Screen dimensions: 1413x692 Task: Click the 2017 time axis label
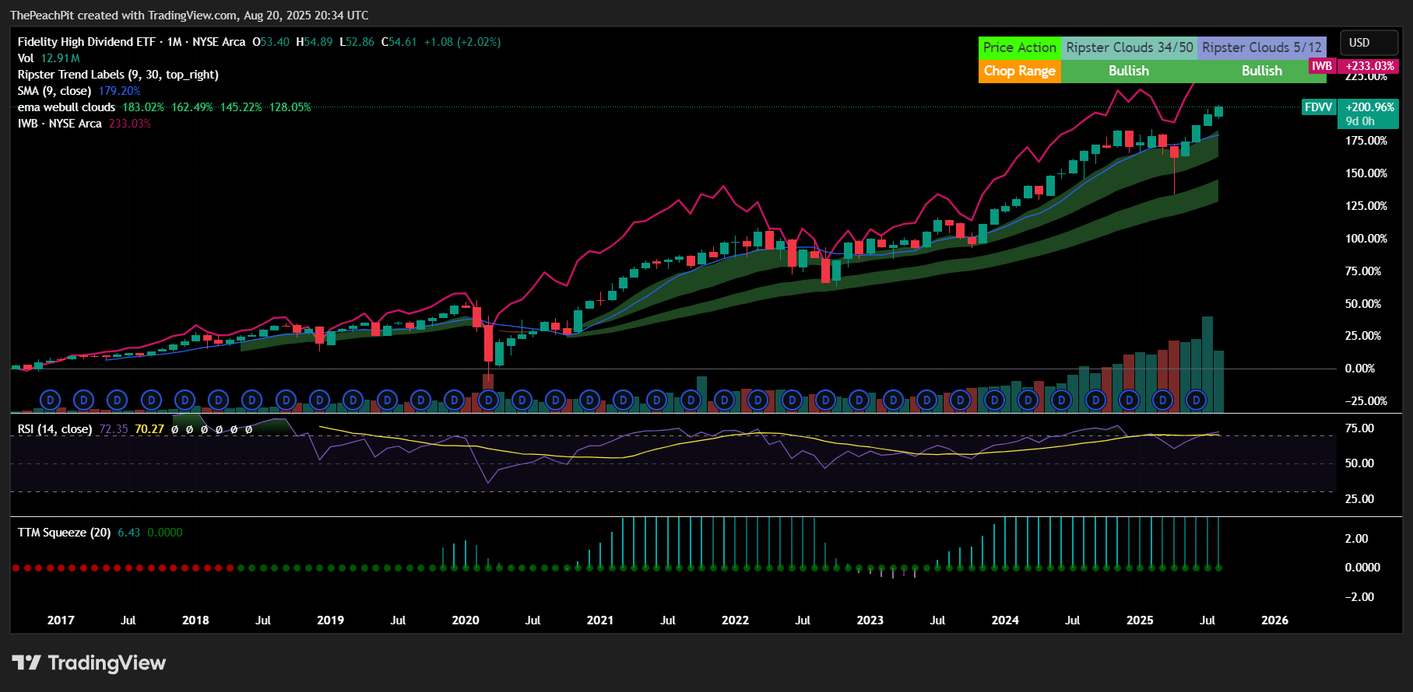click(x=61, y=620)
